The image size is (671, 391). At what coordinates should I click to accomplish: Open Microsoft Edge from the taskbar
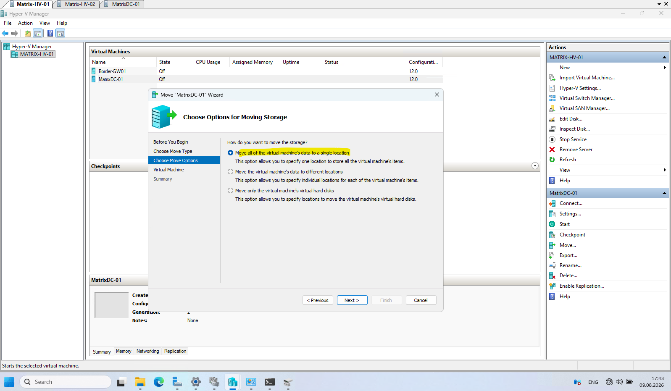point(159,382)
